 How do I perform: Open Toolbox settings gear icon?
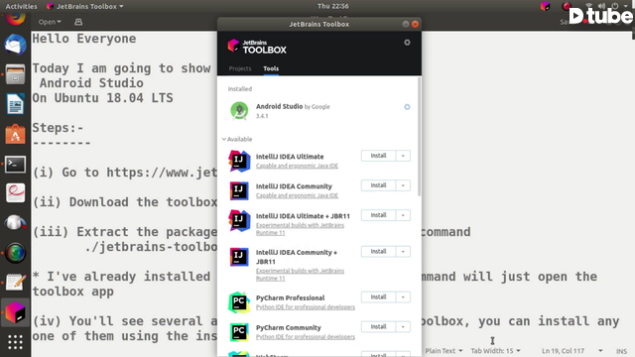407,43
